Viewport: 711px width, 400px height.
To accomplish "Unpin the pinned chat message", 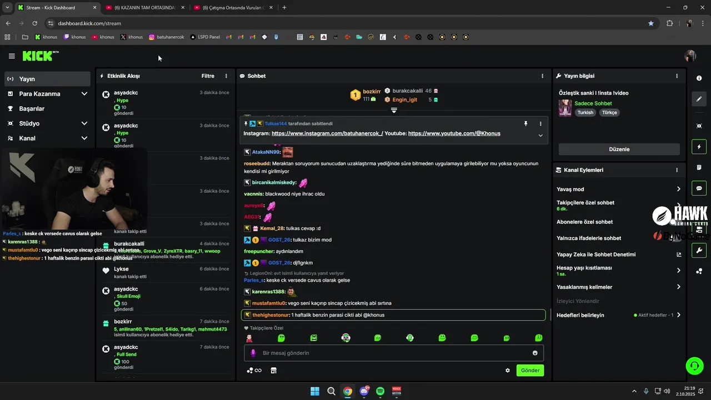I will [x=525, y=123].
